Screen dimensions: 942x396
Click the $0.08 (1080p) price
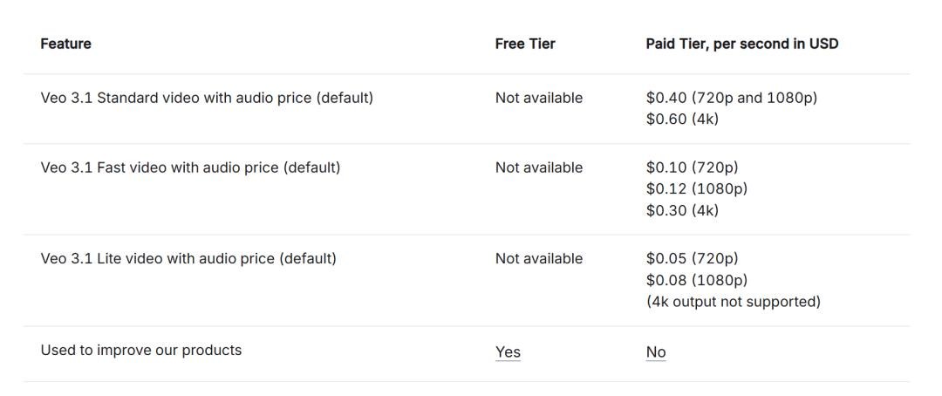697,280
